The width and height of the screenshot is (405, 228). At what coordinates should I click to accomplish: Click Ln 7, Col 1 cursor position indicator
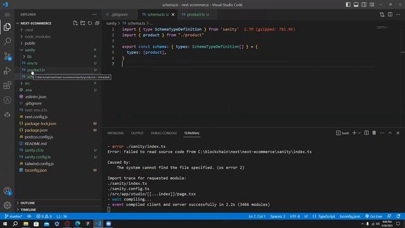point(257,217)
